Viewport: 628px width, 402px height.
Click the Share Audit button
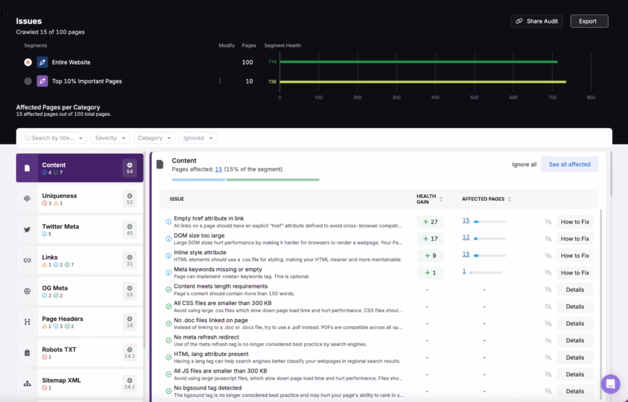[x=536, y=21]
